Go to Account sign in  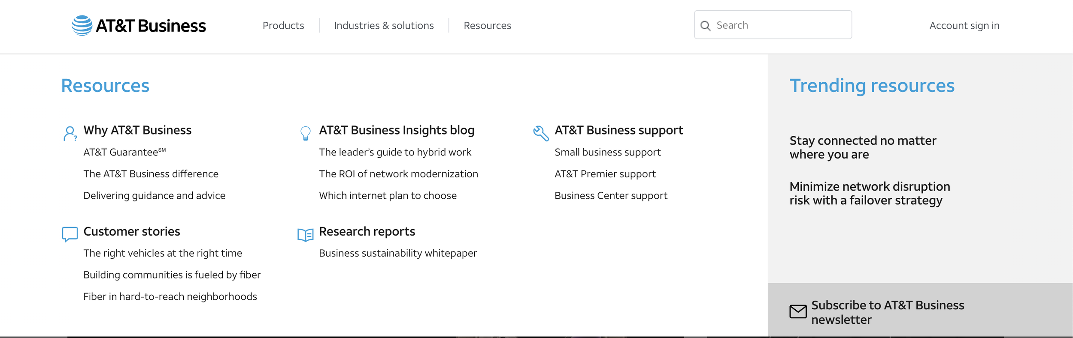tap(964, 26)
